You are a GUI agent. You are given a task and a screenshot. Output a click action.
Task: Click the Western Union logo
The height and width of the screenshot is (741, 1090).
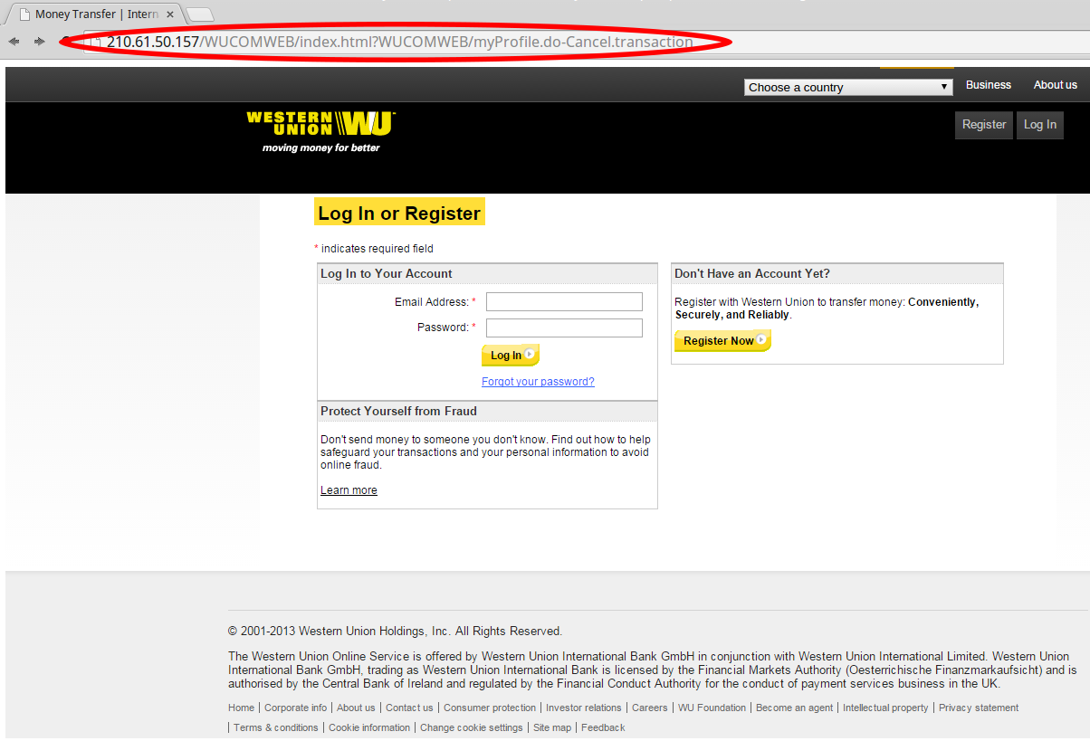pyautogui.click(x=320, y=131)
